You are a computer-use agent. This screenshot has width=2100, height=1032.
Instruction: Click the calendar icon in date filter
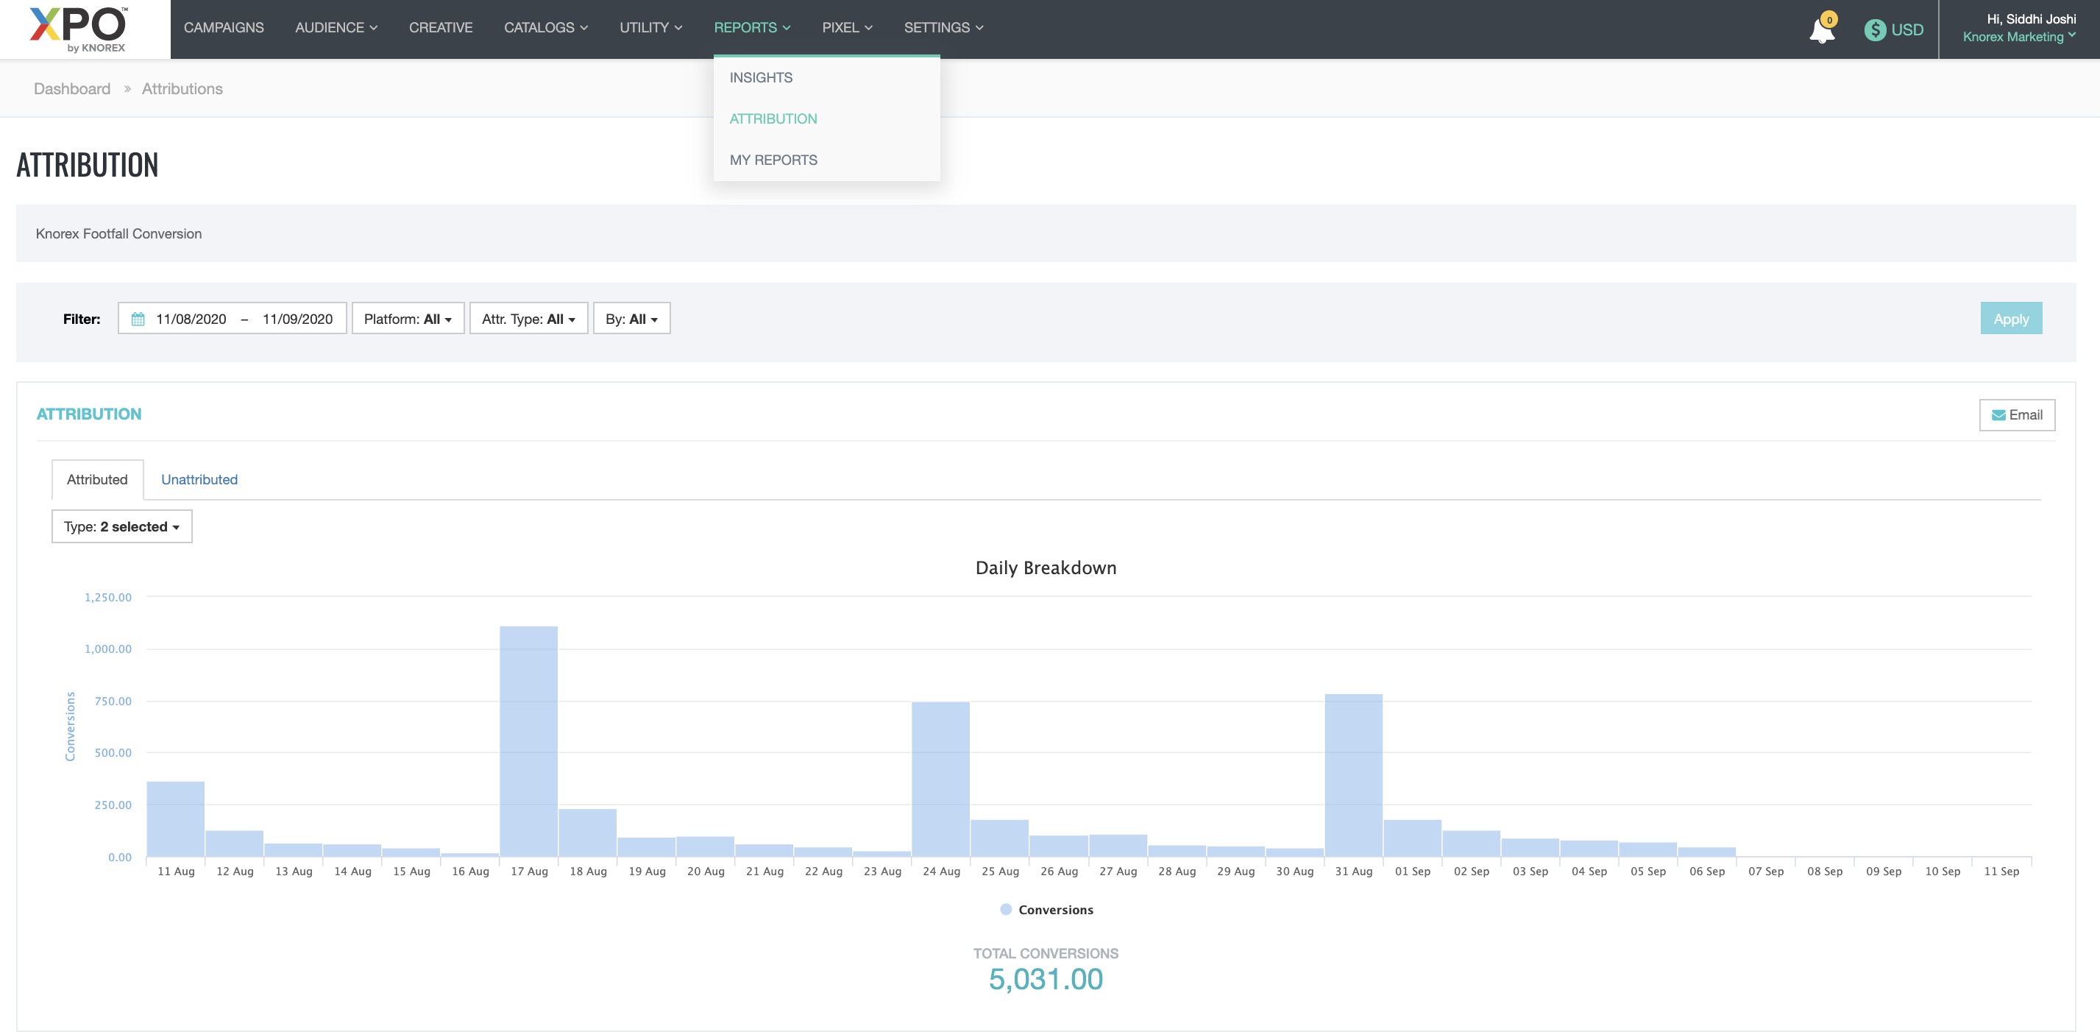[138, 319]
